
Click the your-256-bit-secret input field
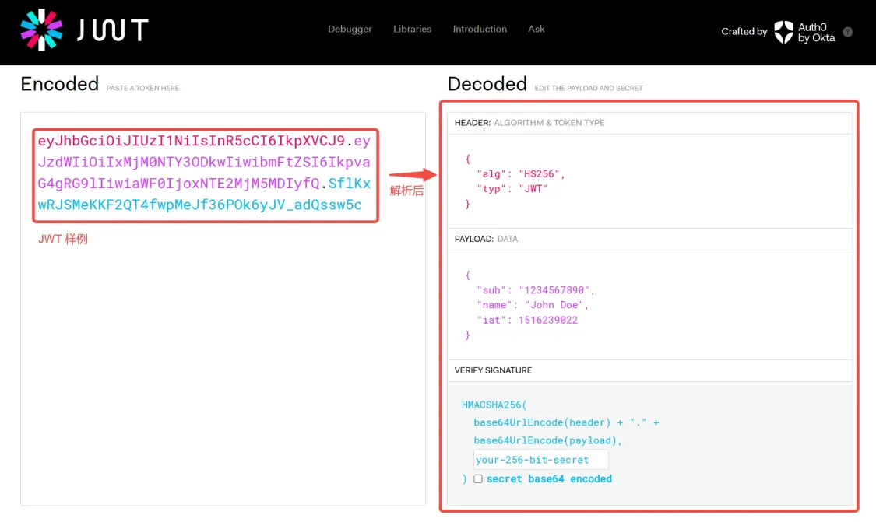(541, 460)
